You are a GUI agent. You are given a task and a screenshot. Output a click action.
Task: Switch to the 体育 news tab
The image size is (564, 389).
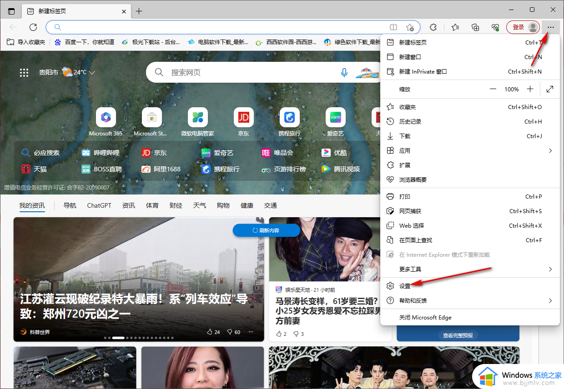pyautogui.click(x=152, y=205)
